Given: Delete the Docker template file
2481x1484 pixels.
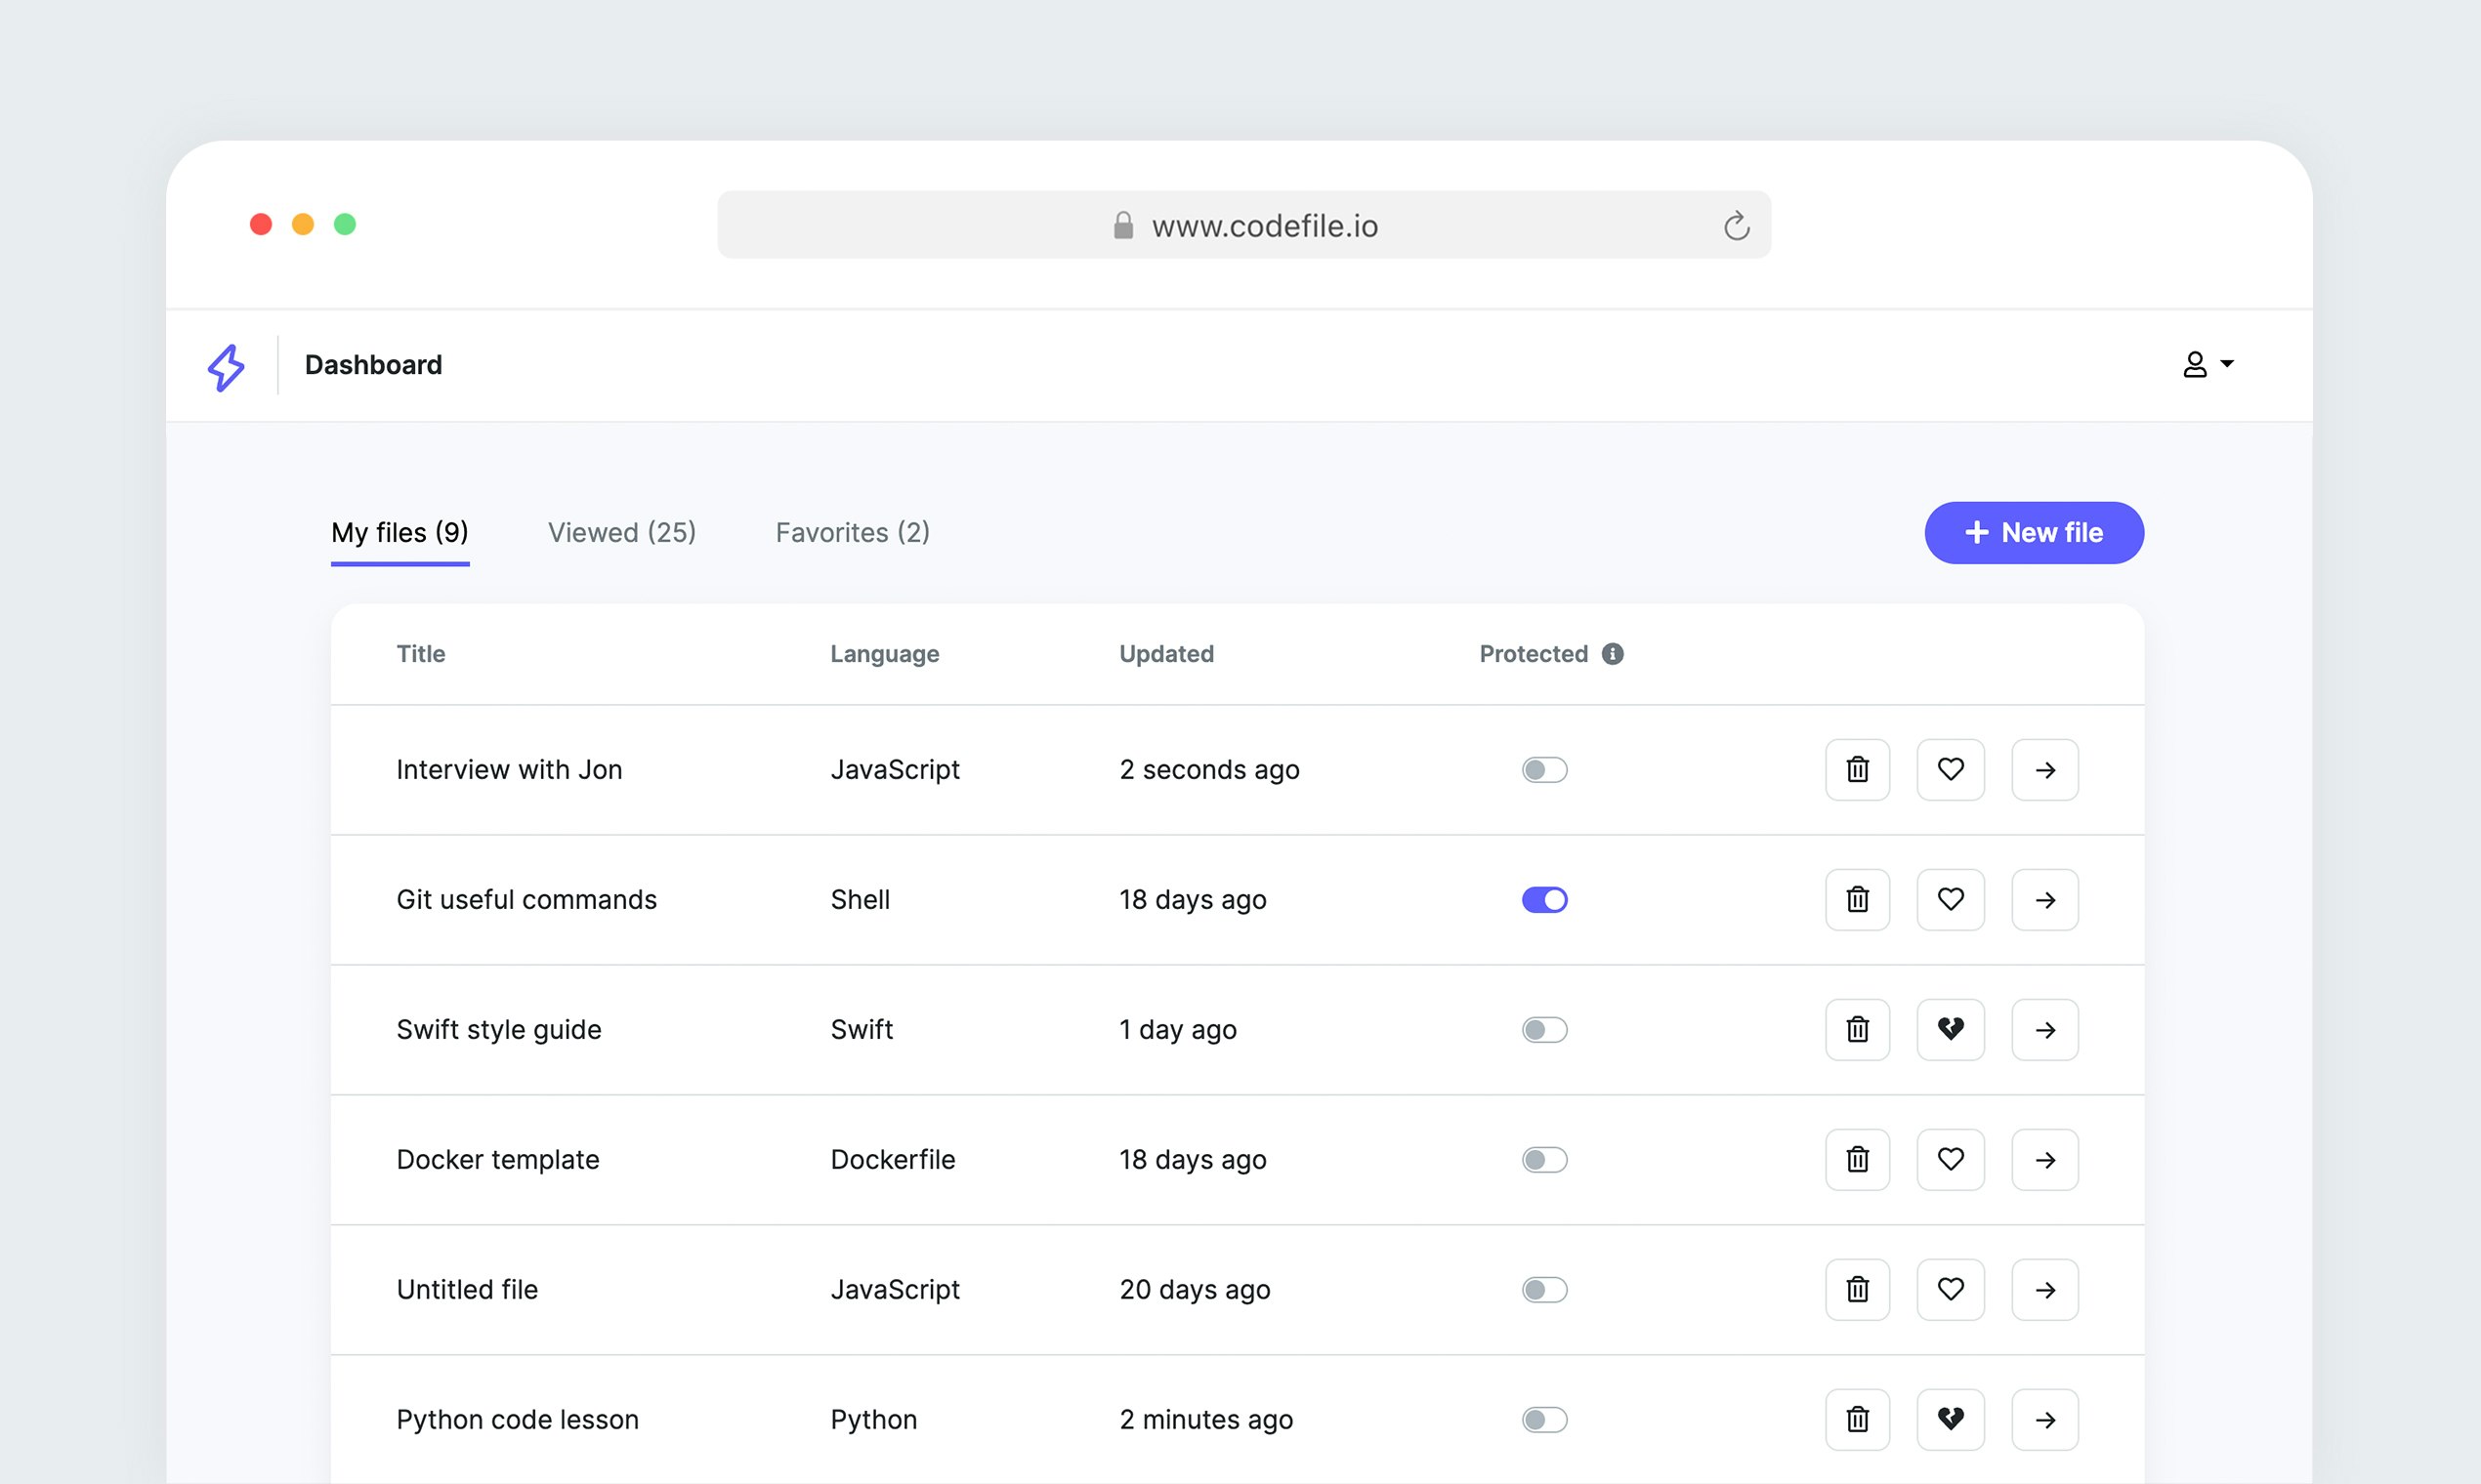Looking at the screenshot, I should [1858, 1160].
